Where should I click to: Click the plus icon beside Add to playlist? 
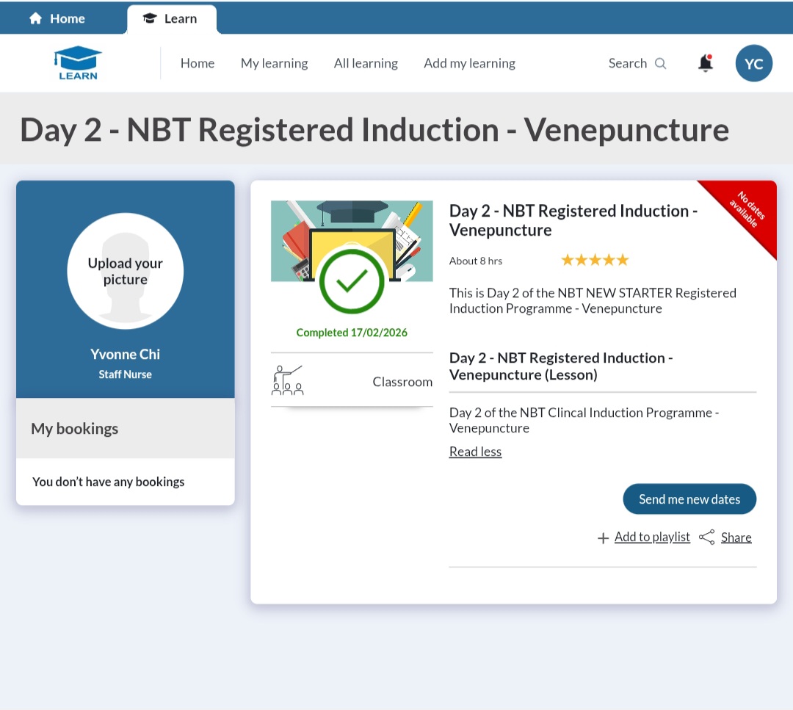[x=603, y=538]
